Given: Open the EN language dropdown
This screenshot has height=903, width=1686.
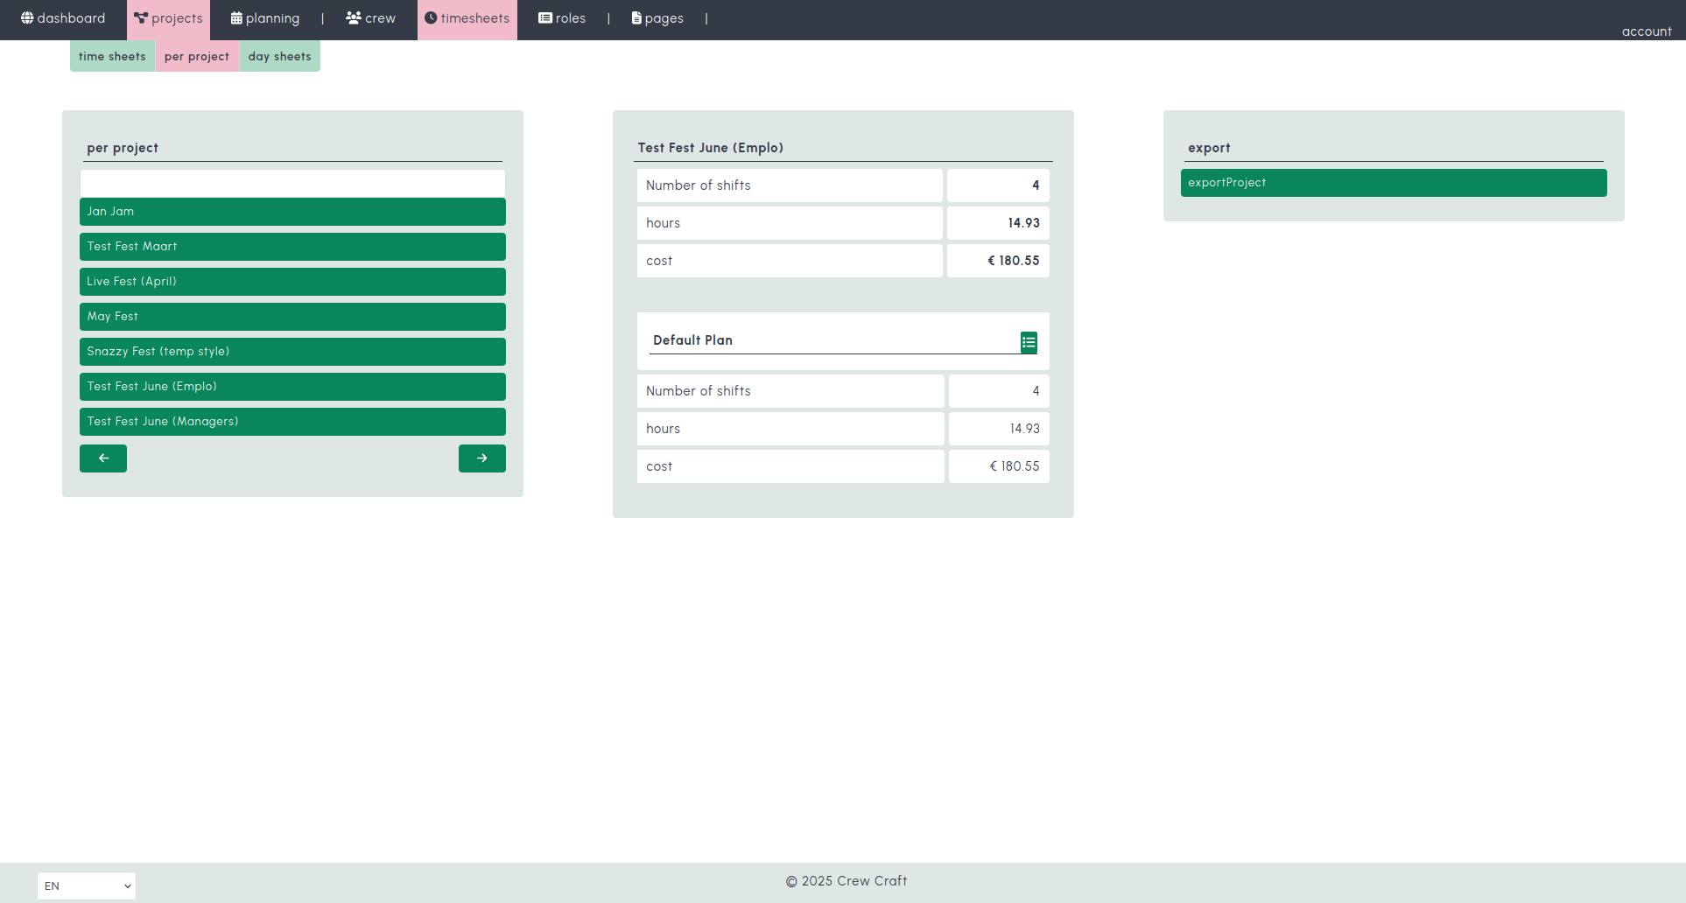Looking at the screenshot, I should [86, 885].
